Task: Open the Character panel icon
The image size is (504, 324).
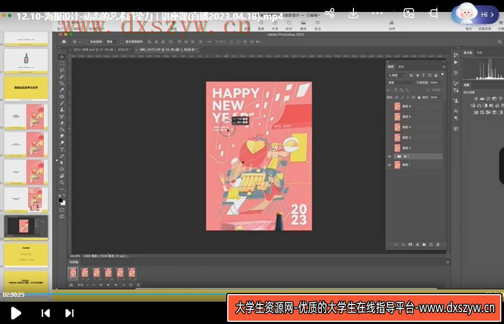Action: click(456, 111)
